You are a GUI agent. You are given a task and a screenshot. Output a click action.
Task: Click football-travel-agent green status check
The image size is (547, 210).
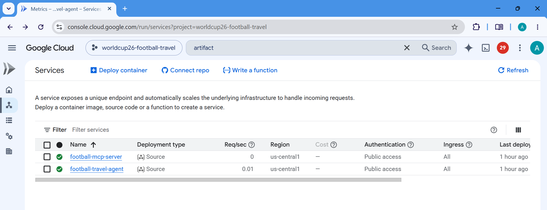pos(59,169)
